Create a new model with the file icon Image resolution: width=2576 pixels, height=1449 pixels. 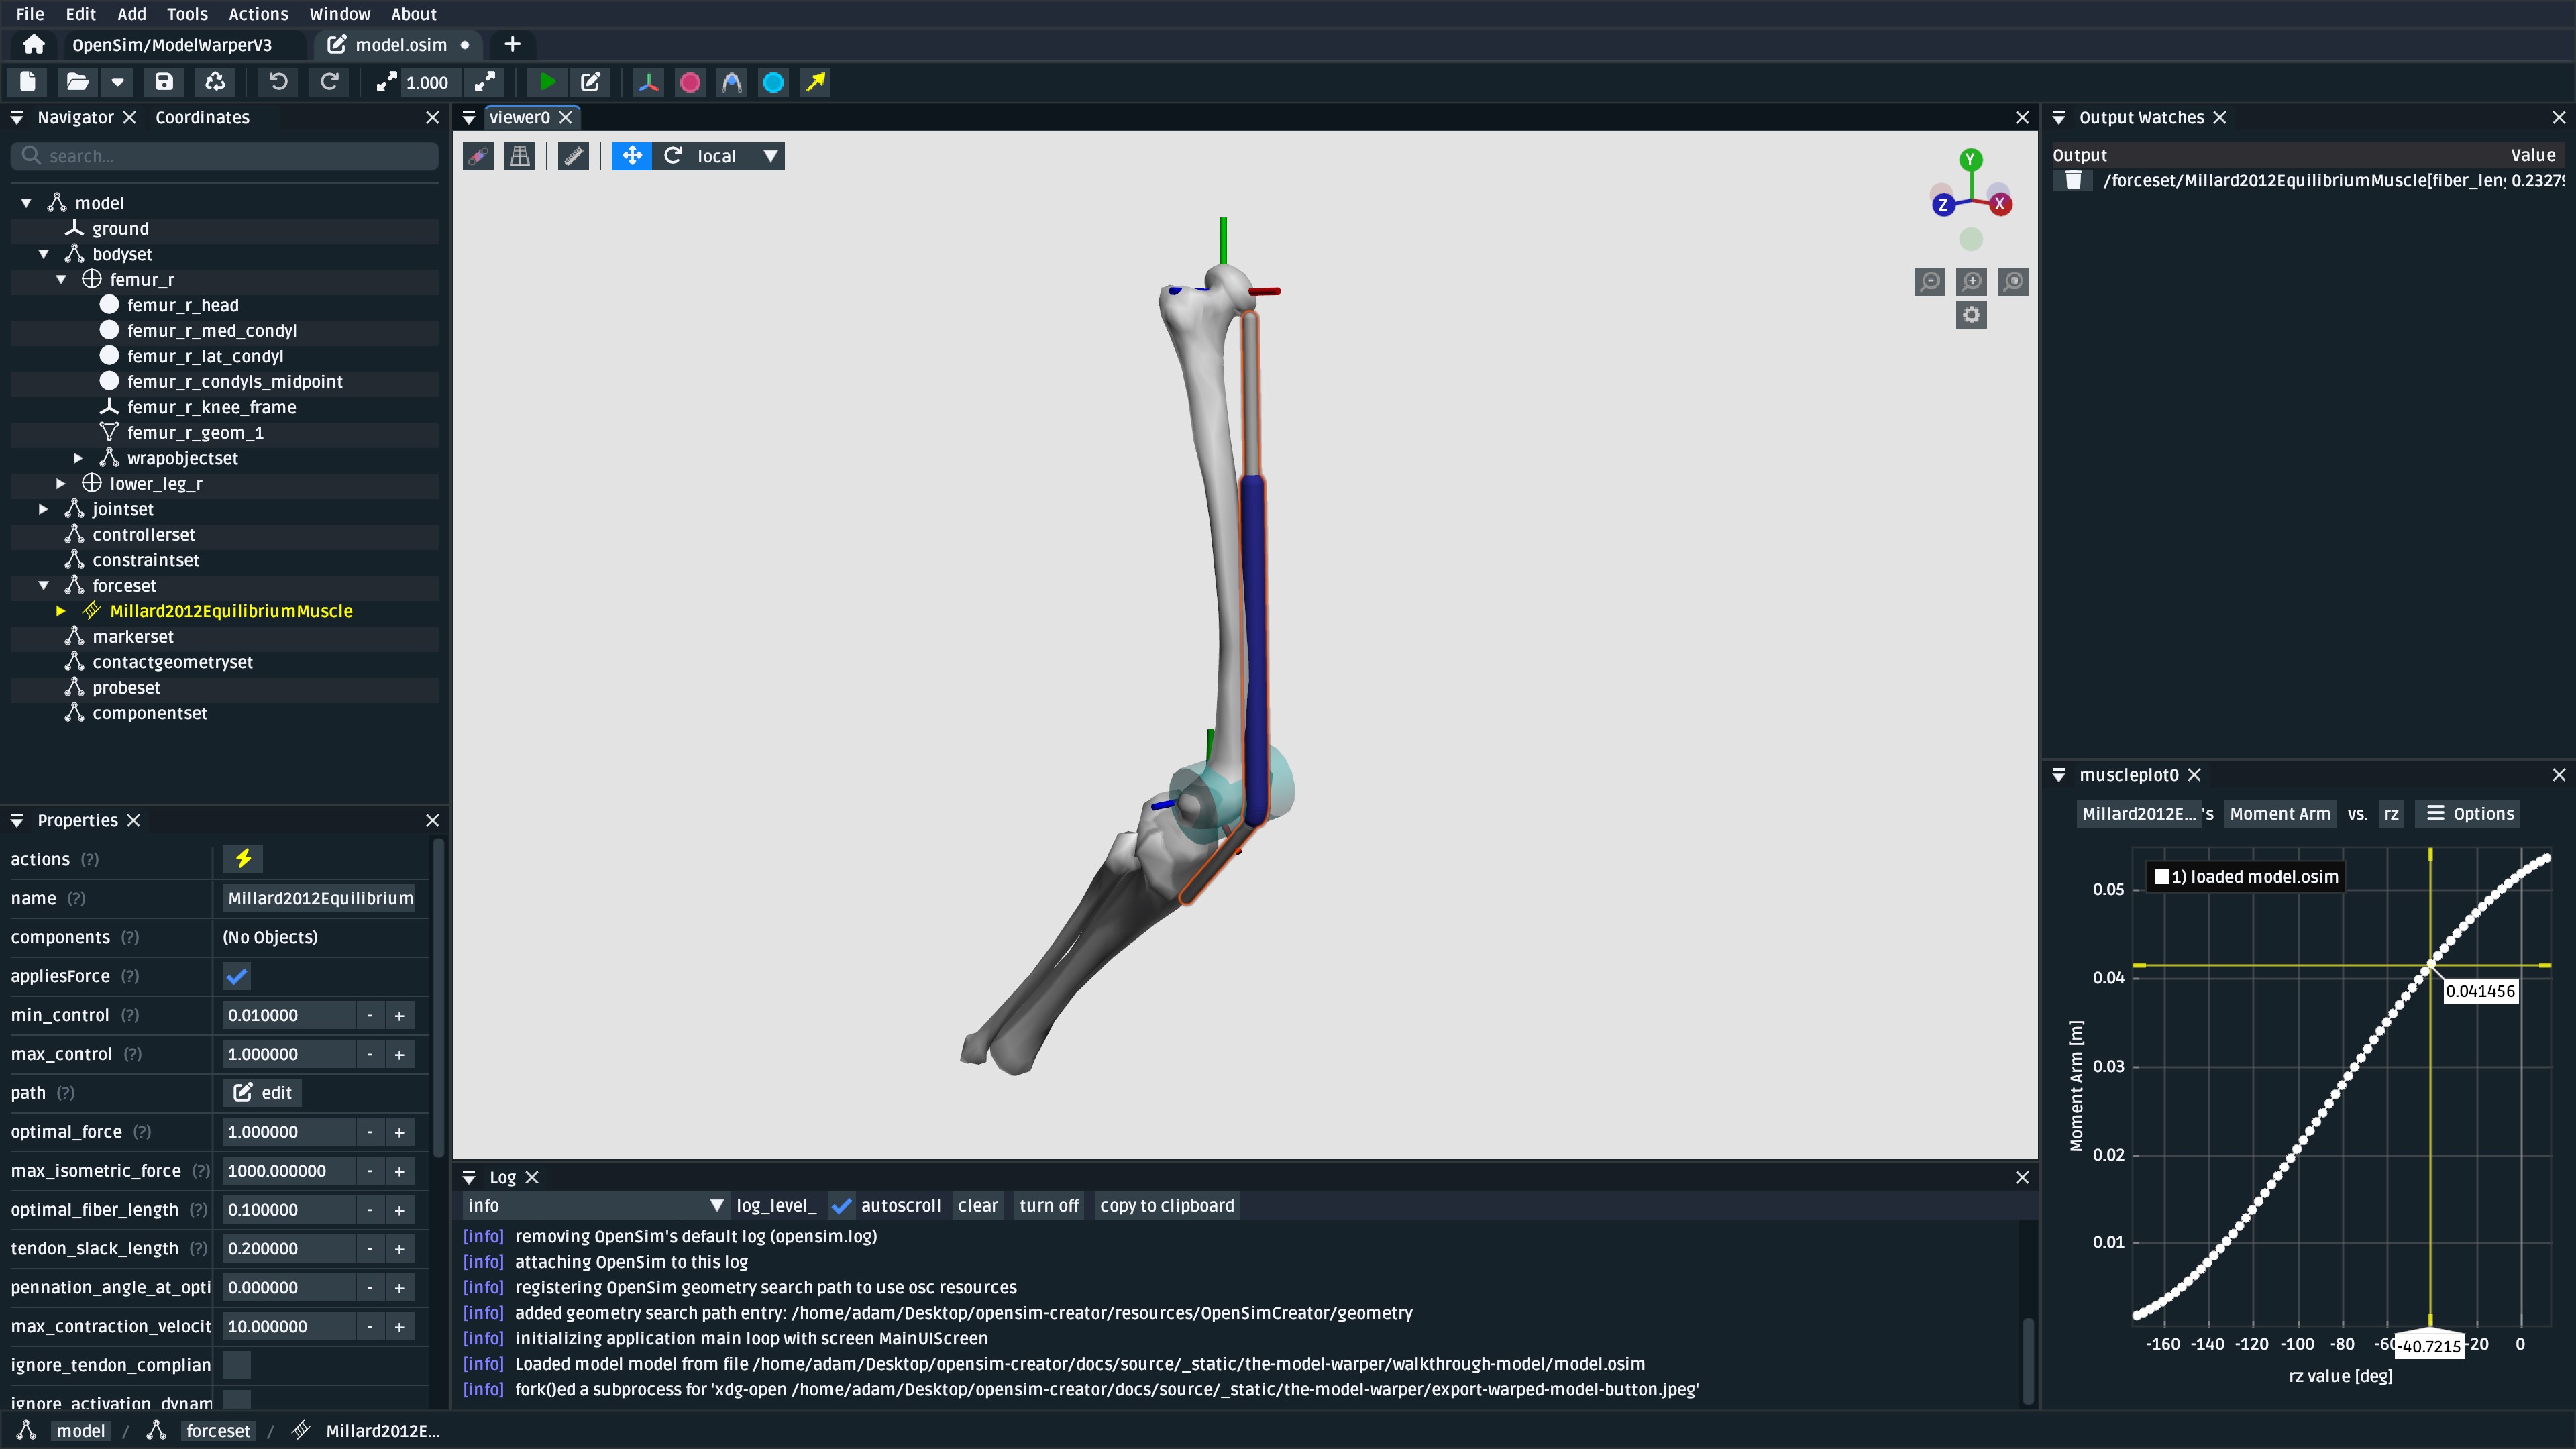pyautogui.click(x=27, y=82)
